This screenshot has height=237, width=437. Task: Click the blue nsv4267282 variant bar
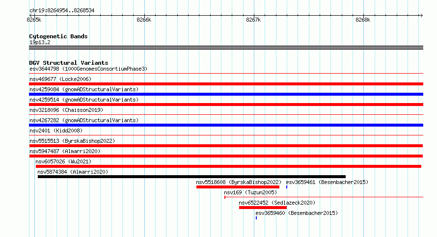point(226,125)
